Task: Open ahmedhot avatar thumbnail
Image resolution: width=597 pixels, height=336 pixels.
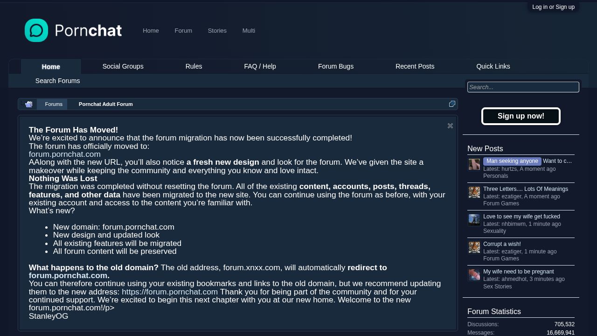Action: click(474, 274)
